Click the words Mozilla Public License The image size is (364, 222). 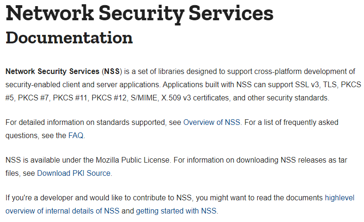click(x=132, y=160)
